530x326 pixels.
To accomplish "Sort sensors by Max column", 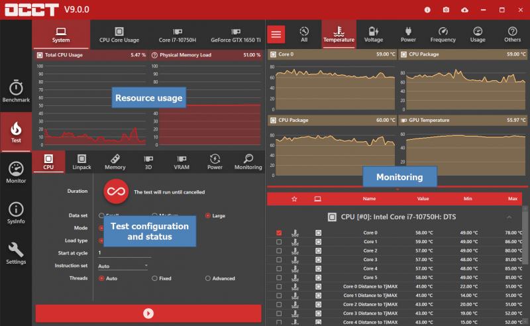I will point(513,199).
